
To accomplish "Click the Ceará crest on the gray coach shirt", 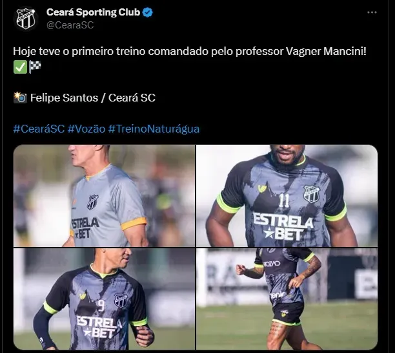I will click(x=92, y=202).
